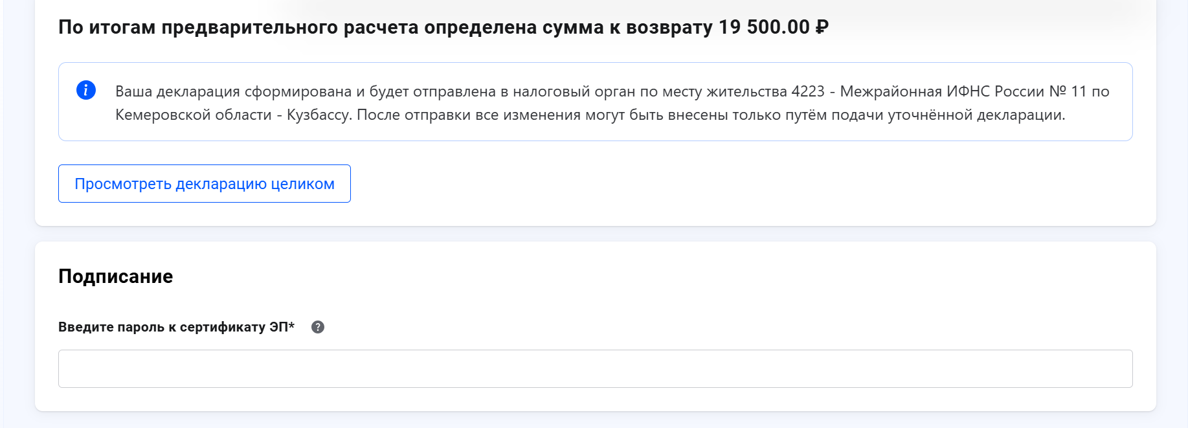
Task: Click the view full declaration button
Action: 204,183
